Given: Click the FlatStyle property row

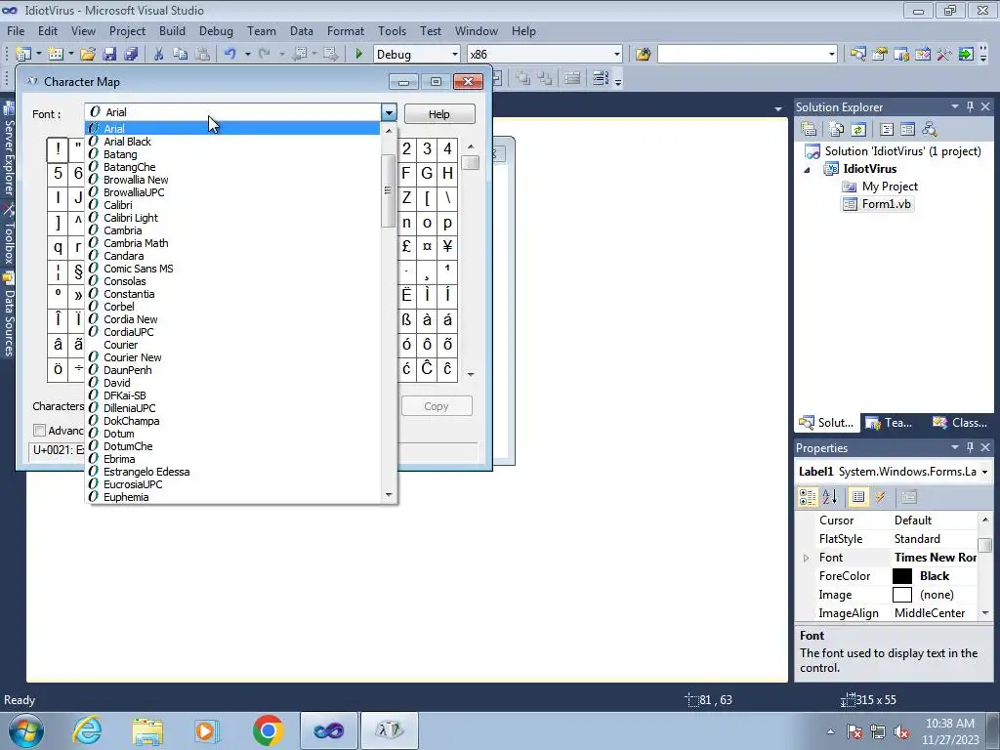Looking at the screenshot, I should pyautogui.click(x=887, y=539).
